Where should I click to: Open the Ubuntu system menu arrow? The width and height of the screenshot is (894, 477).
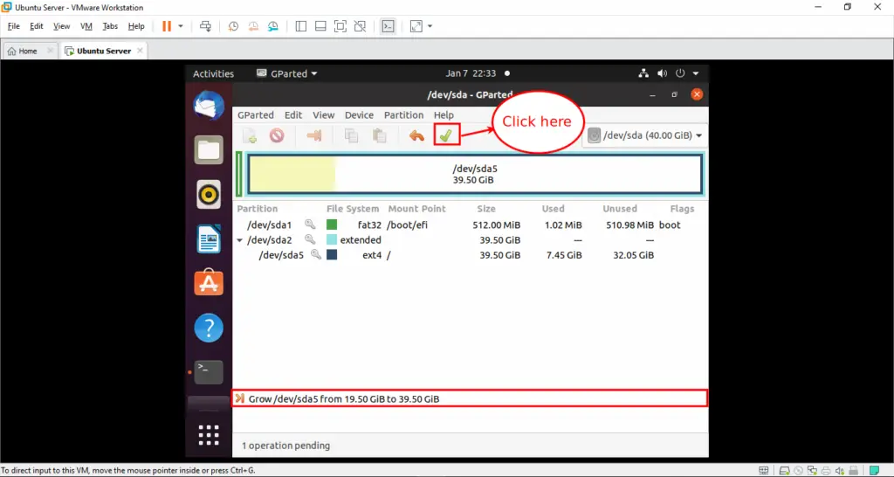696,73
